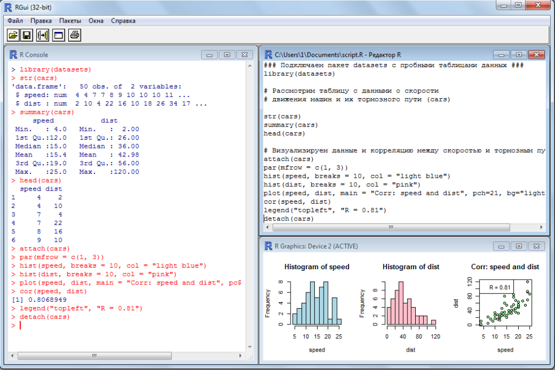
Task: Click R logo in R Graphics title bar
Action: pyautogui.click(x=268, y=246)
